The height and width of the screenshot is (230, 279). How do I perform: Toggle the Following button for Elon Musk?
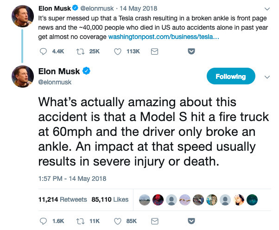(x=231, y=76)
